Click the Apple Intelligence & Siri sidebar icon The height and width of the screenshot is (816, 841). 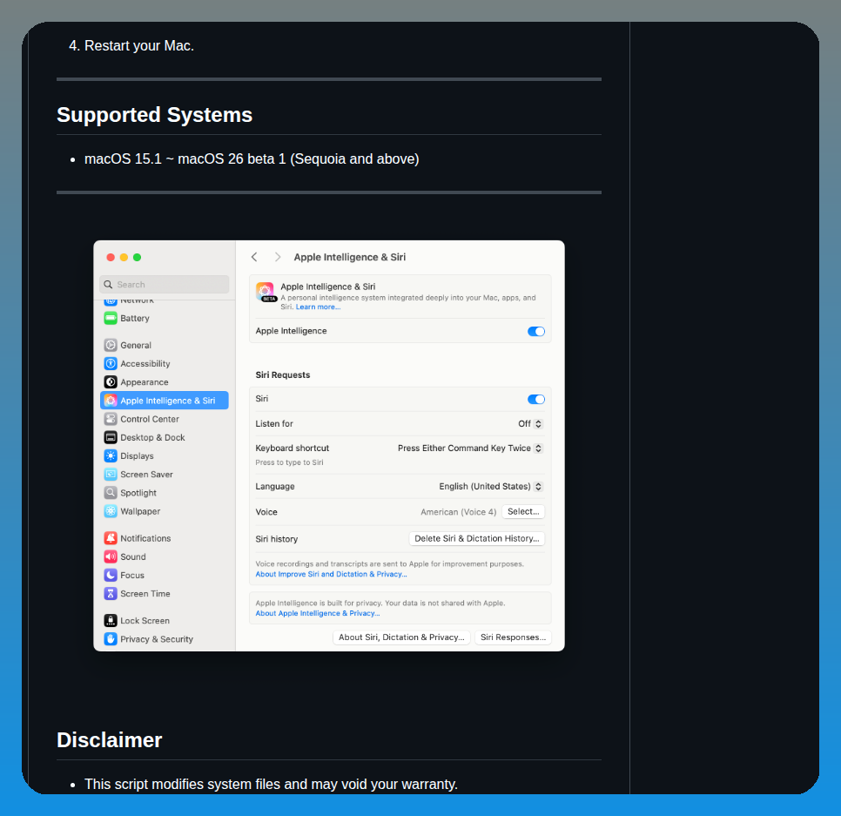(x=111, y=401)
